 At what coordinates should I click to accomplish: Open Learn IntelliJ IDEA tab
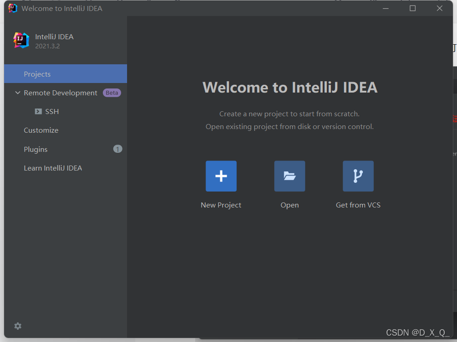tap(65, 168)
